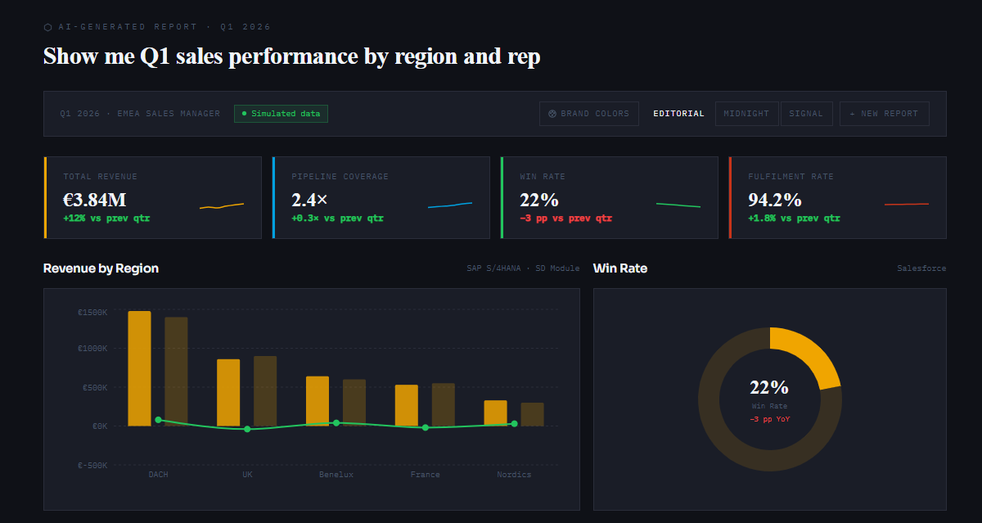Click the green dot in Simulated data badge
The image size is (982, 523).
pos(245,114)
